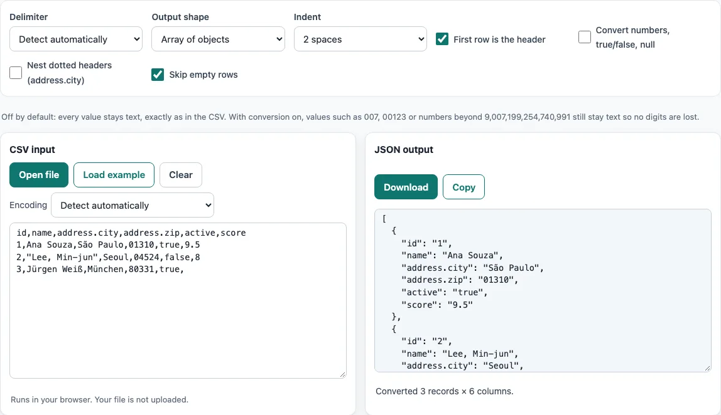Uncheck First row is the header
The height and width of the screenshot is (415, 721).
pos(442,39)
